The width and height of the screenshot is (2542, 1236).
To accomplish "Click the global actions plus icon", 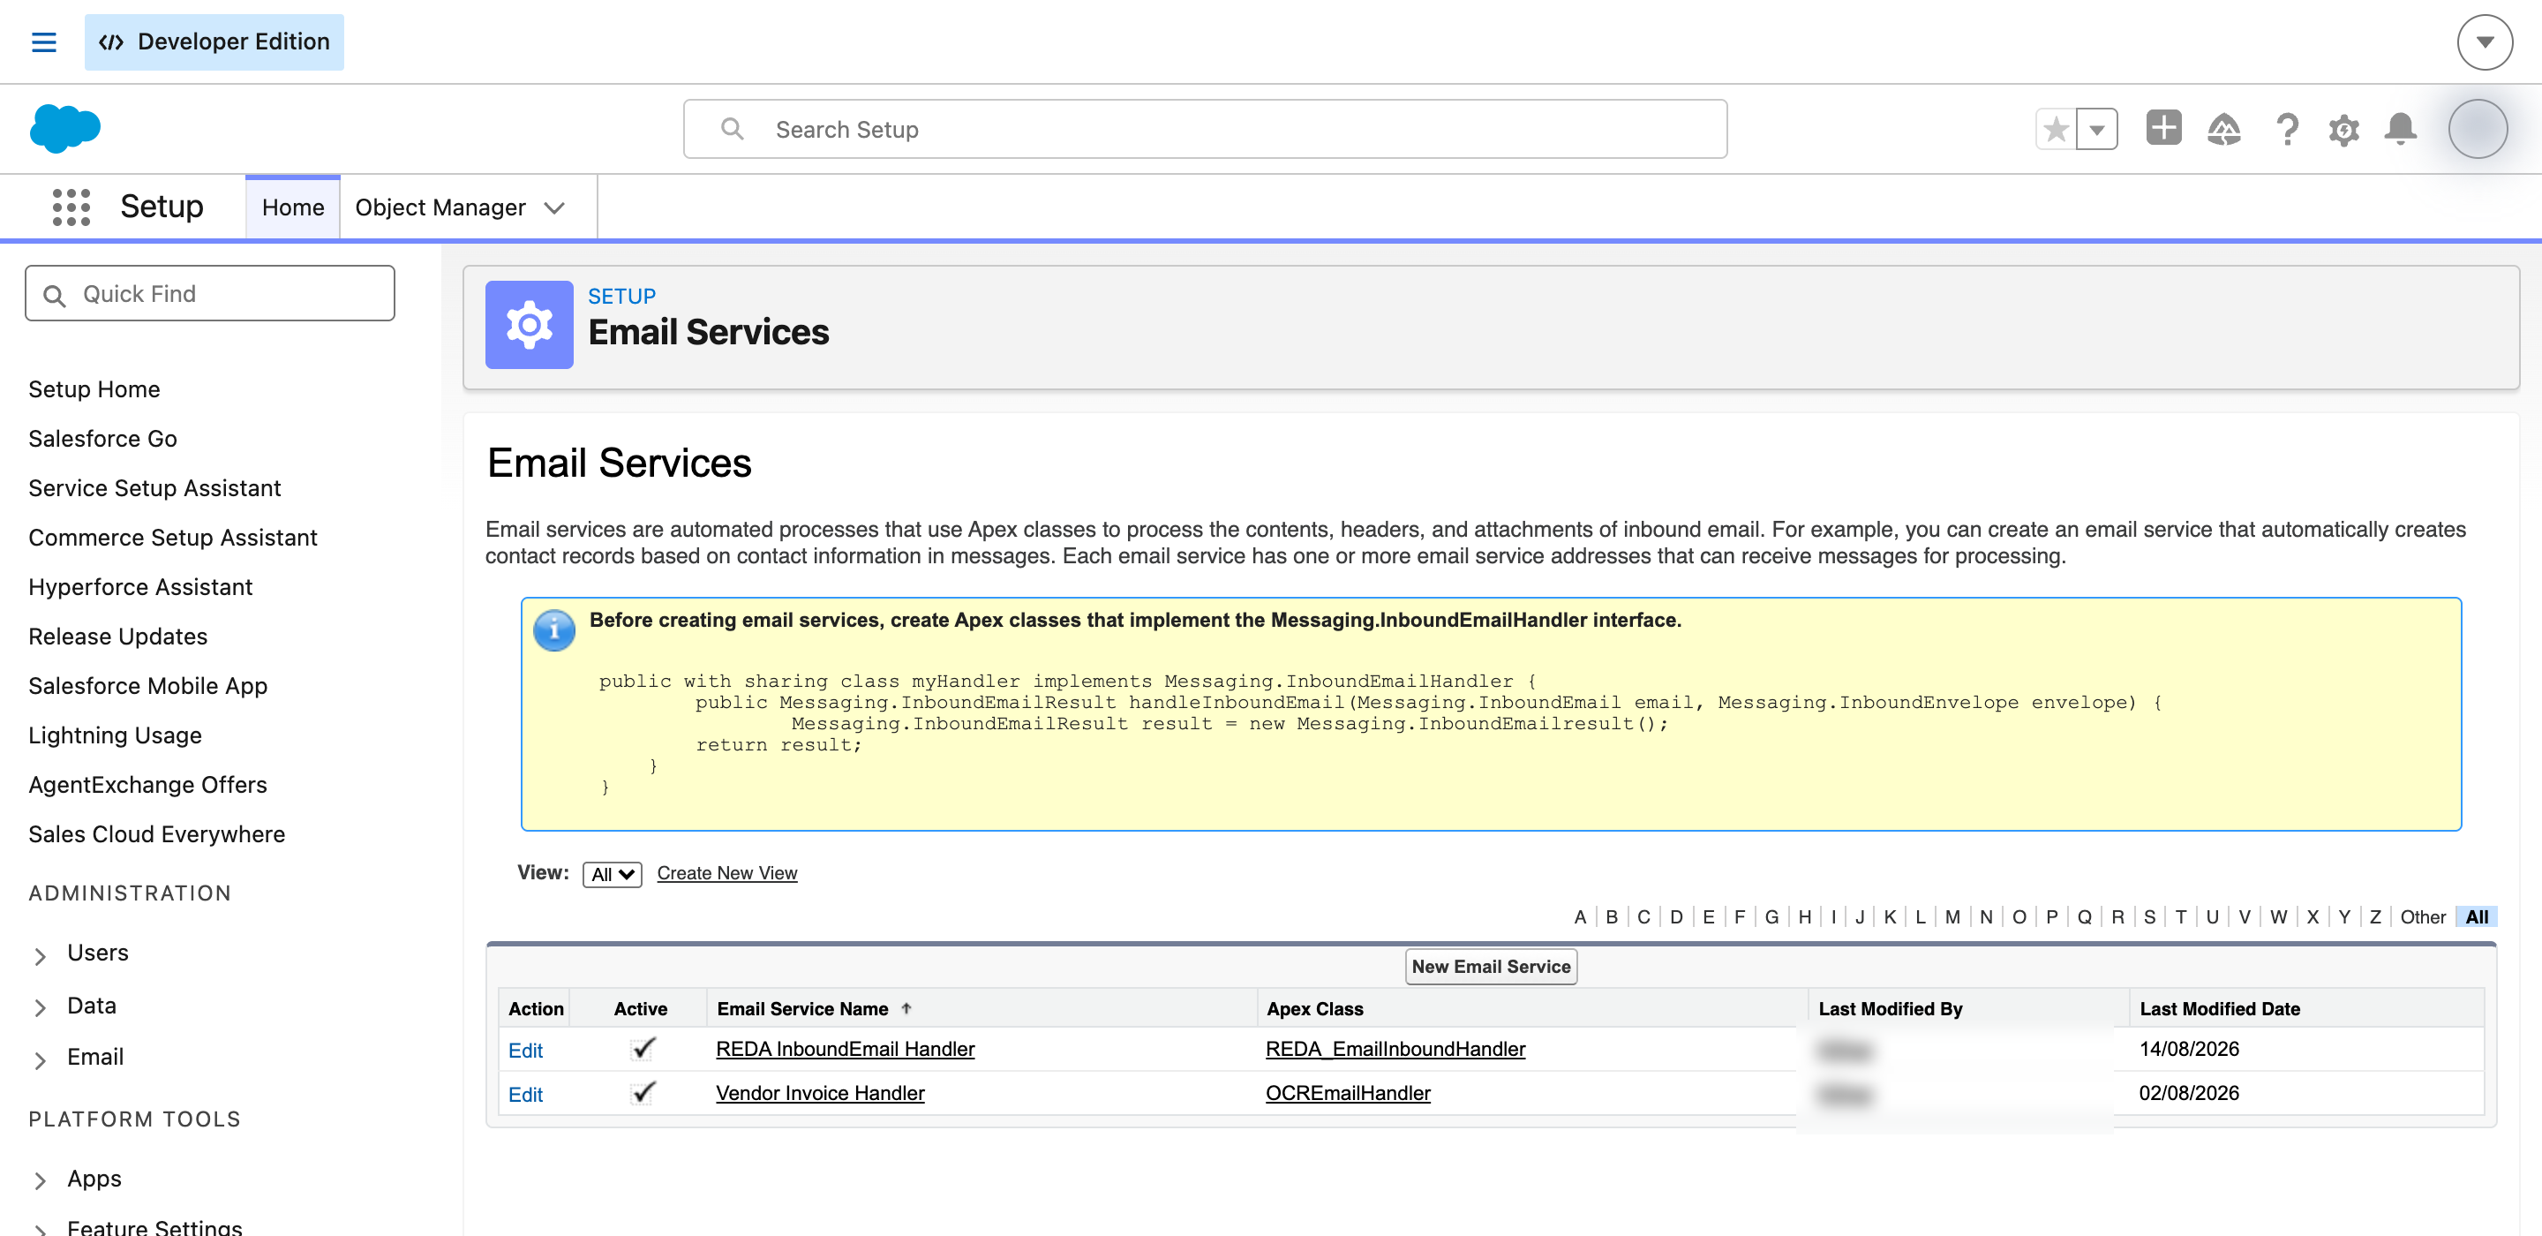I will point(2163,128).
